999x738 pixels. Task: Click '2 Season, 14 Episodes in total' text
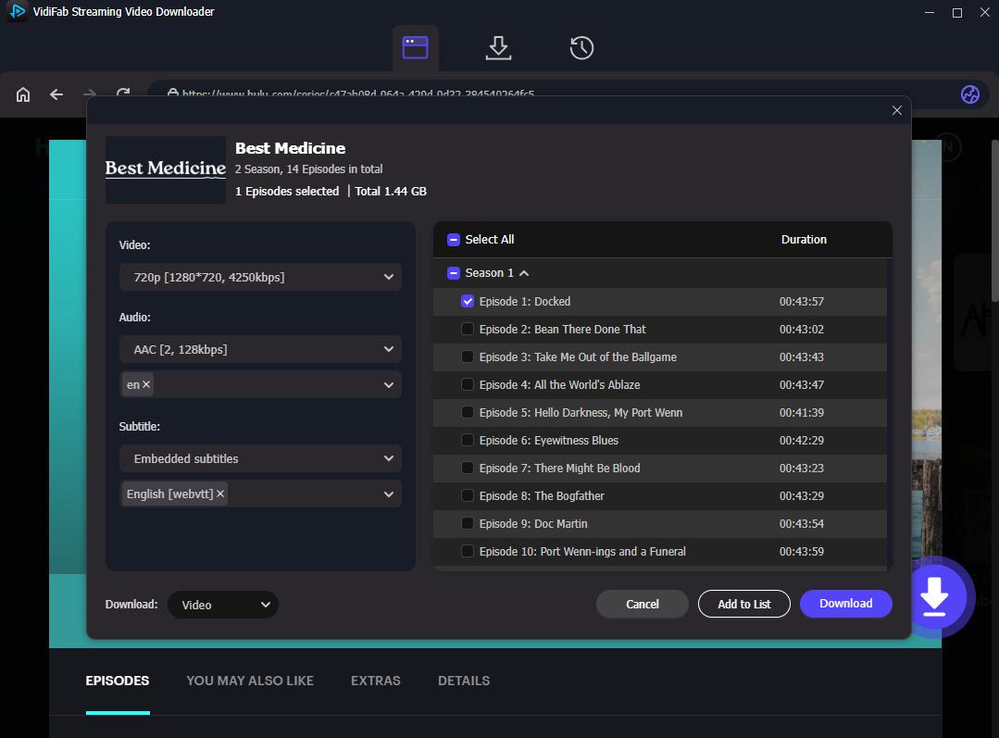pos(308,169)
